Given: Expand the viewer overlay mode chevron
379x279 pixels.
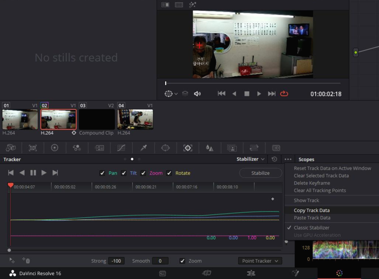Looking at the screenshot, I should click(x=176, y=94).
